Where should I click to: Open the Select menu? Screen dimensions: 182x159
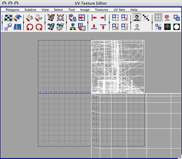point(58,10)
